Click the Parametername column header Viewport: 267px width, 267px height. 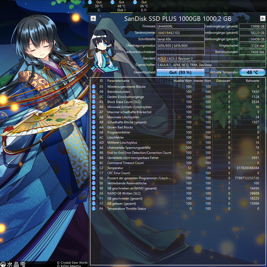click(x=140, y=81)
